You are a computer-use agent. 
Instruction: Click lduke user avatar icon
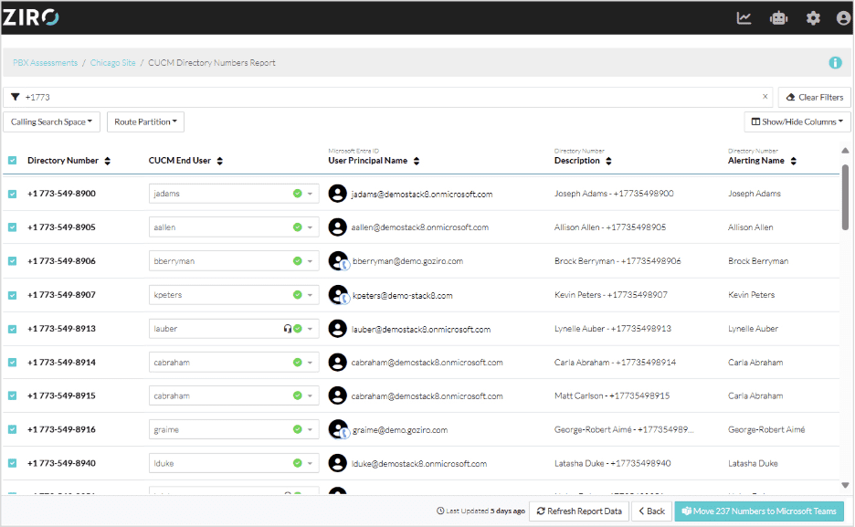coord(338,463)
